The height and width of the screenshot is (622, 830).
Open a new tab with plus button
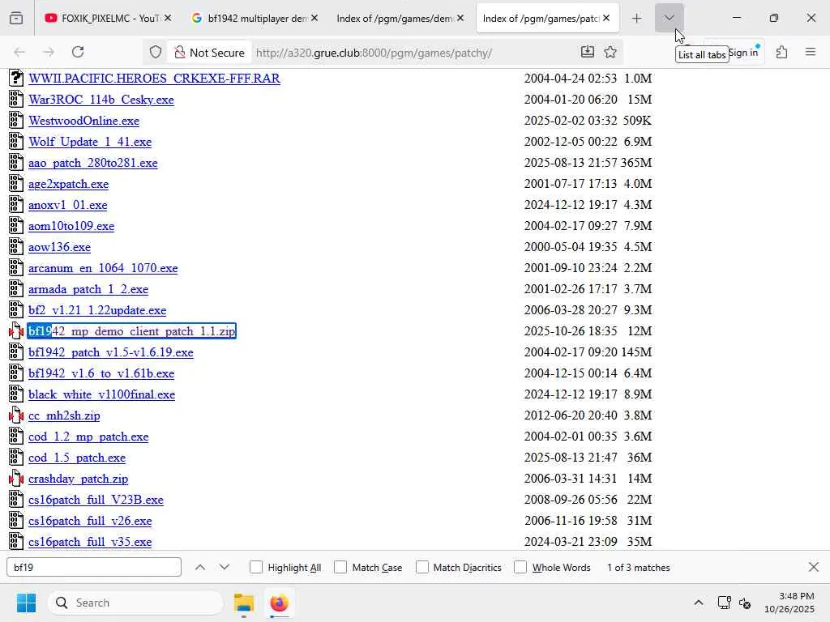pyautogui.click(x=637, y=19)
